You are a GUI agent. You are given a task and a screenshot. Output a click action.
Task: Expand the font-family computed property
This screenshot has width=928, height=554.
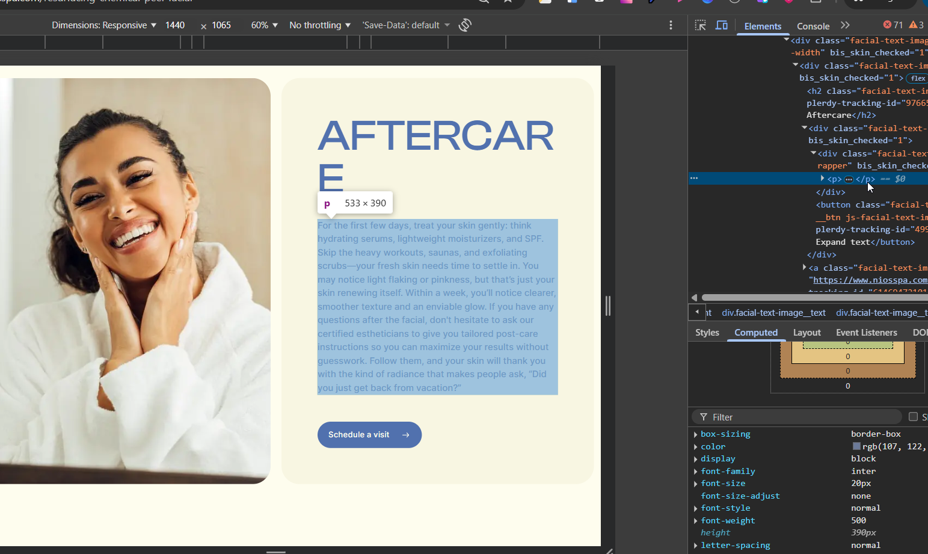click(x=696, y=472)
